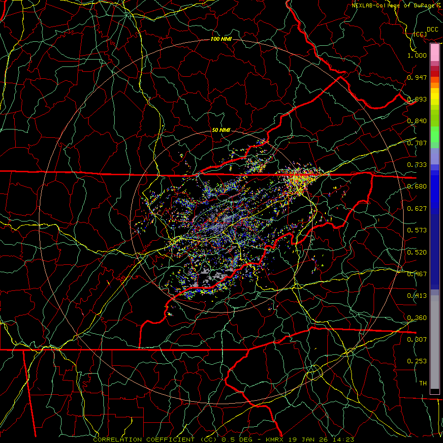Click the 0.627 value on the color scale
443x443 pixels.
[417, 209]
